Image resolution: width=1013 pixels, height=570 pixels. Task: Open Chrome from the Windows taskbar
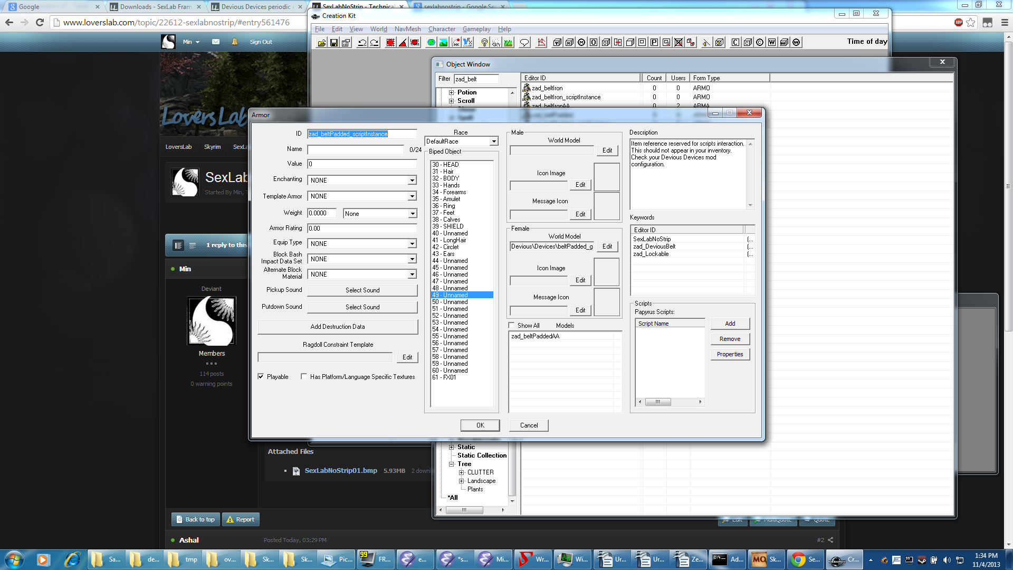(806, 559)
